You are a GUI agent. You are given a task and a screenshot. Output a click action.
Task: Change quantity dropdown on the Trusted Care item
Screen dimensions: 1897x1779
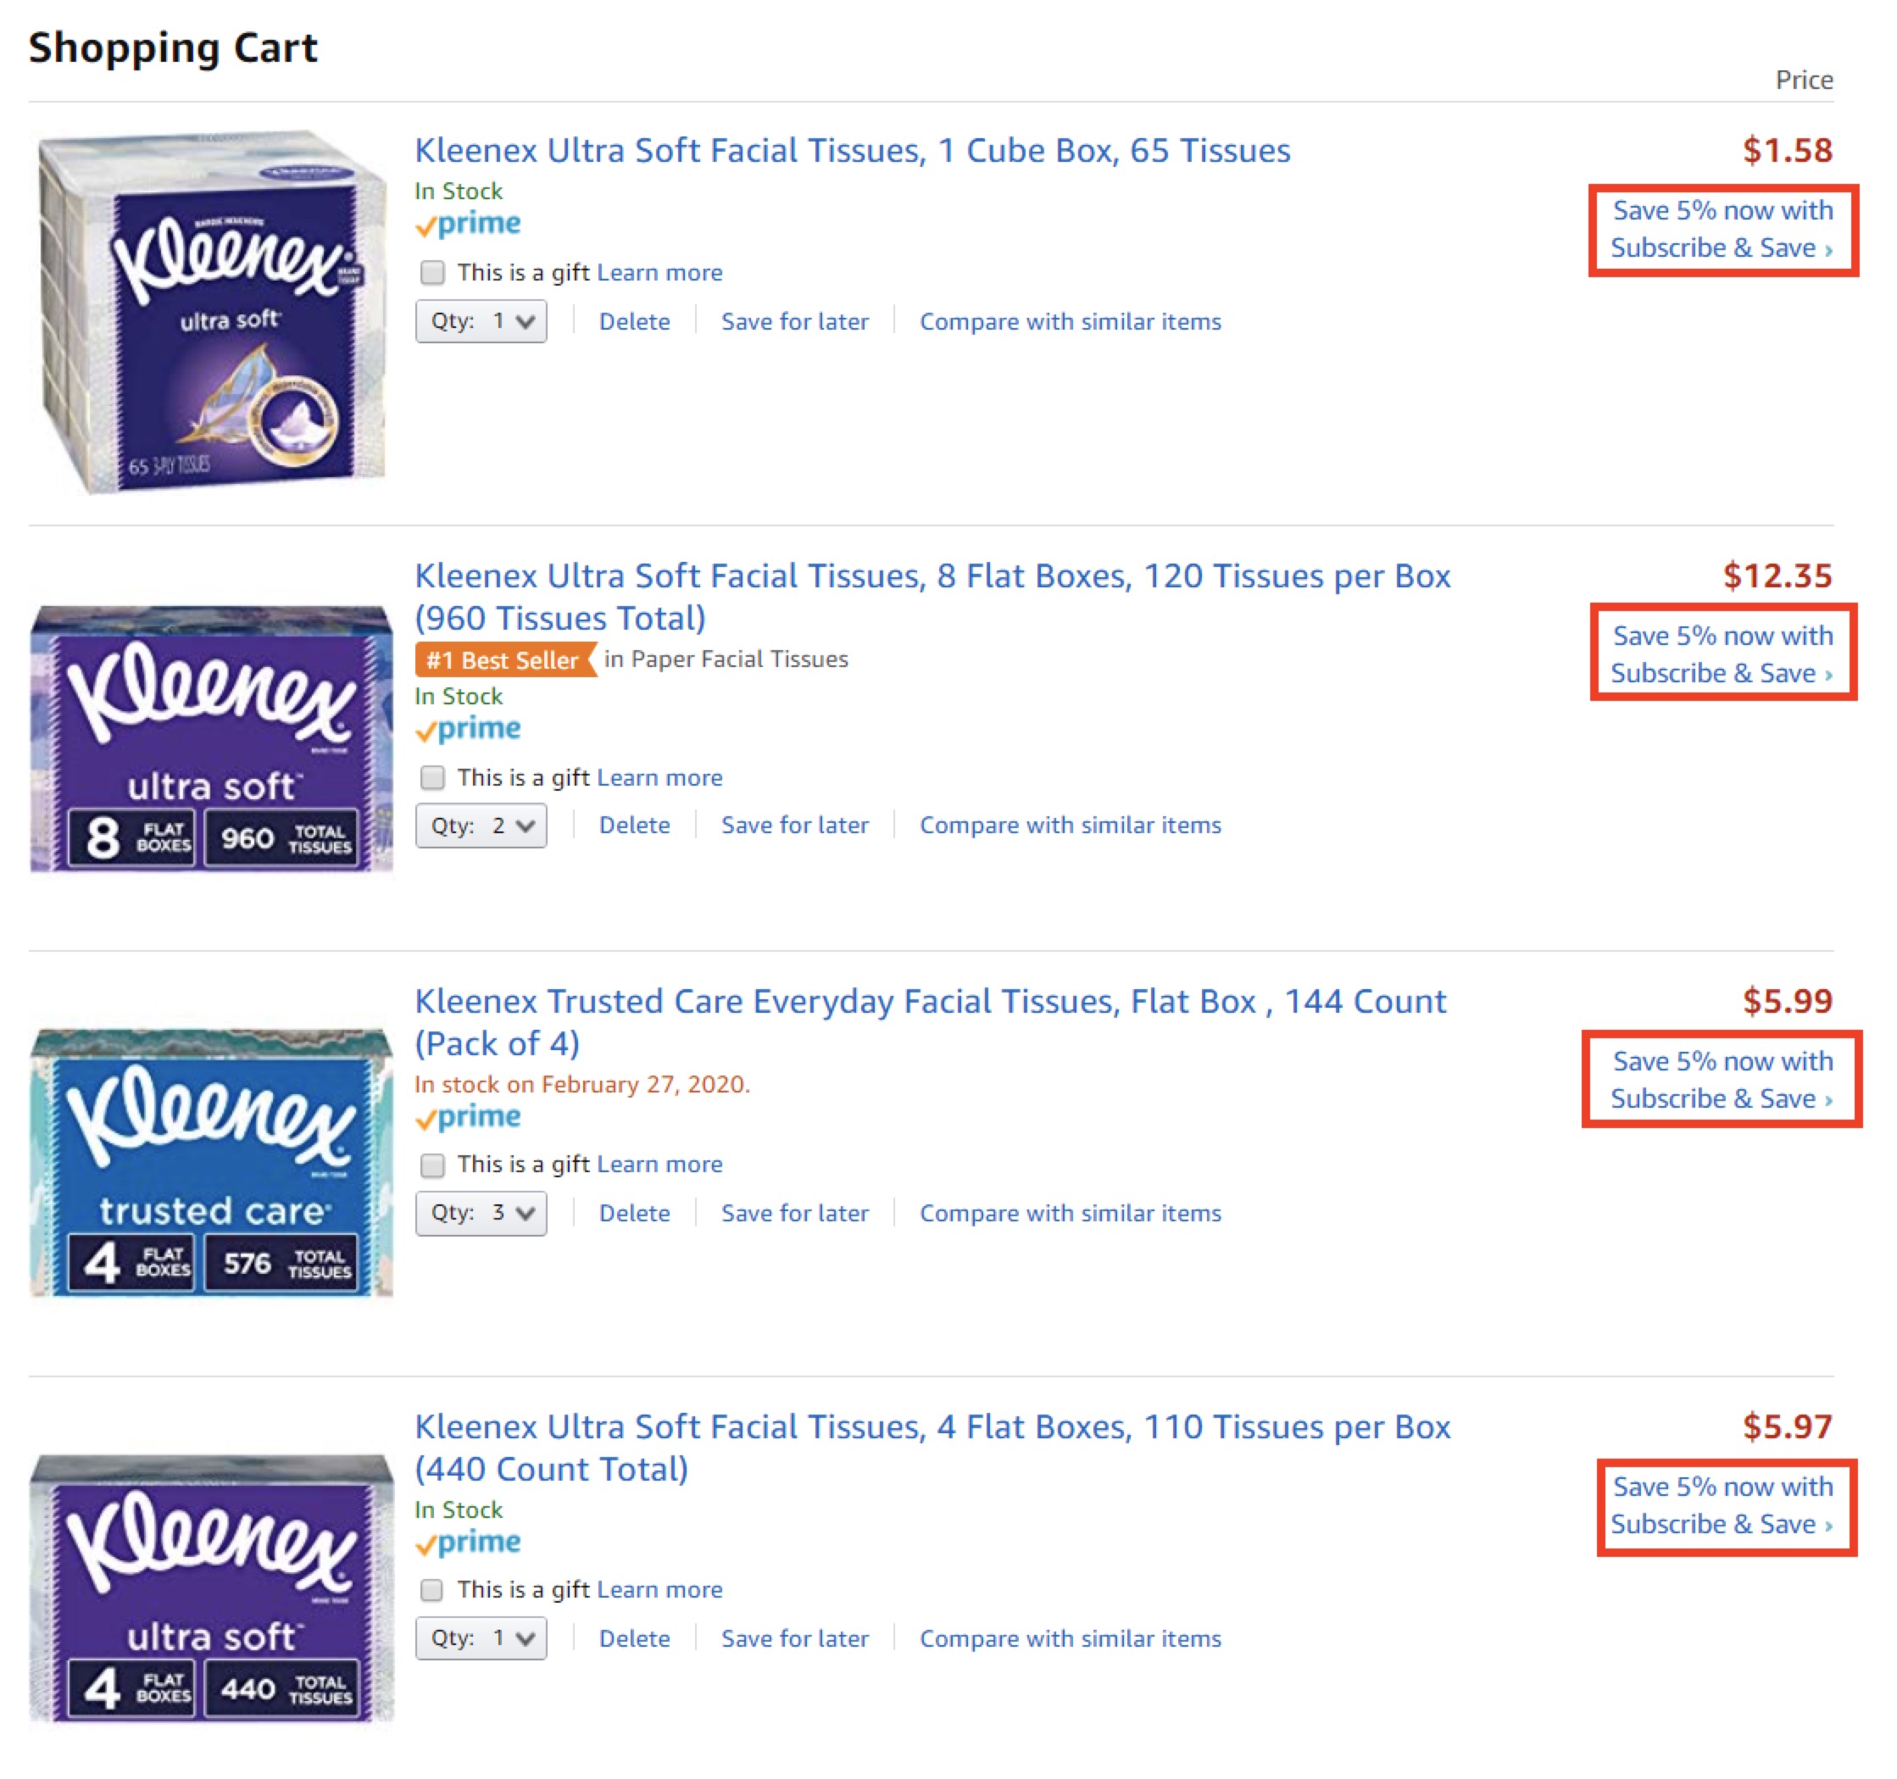click(481, 1212)
